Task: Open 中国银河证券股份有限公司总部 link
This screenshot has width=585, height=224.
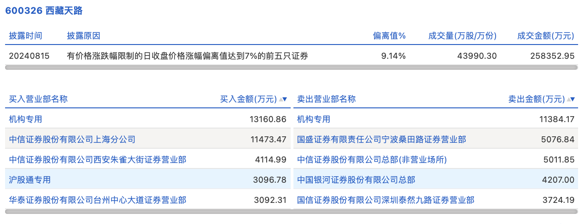Action: click(356, 180)
